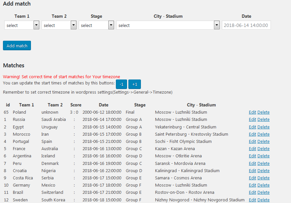This screenshot has height=203, width=291.
Task: Delete the Brazil vs Switzerland match
Action: (x=263, y=192)
